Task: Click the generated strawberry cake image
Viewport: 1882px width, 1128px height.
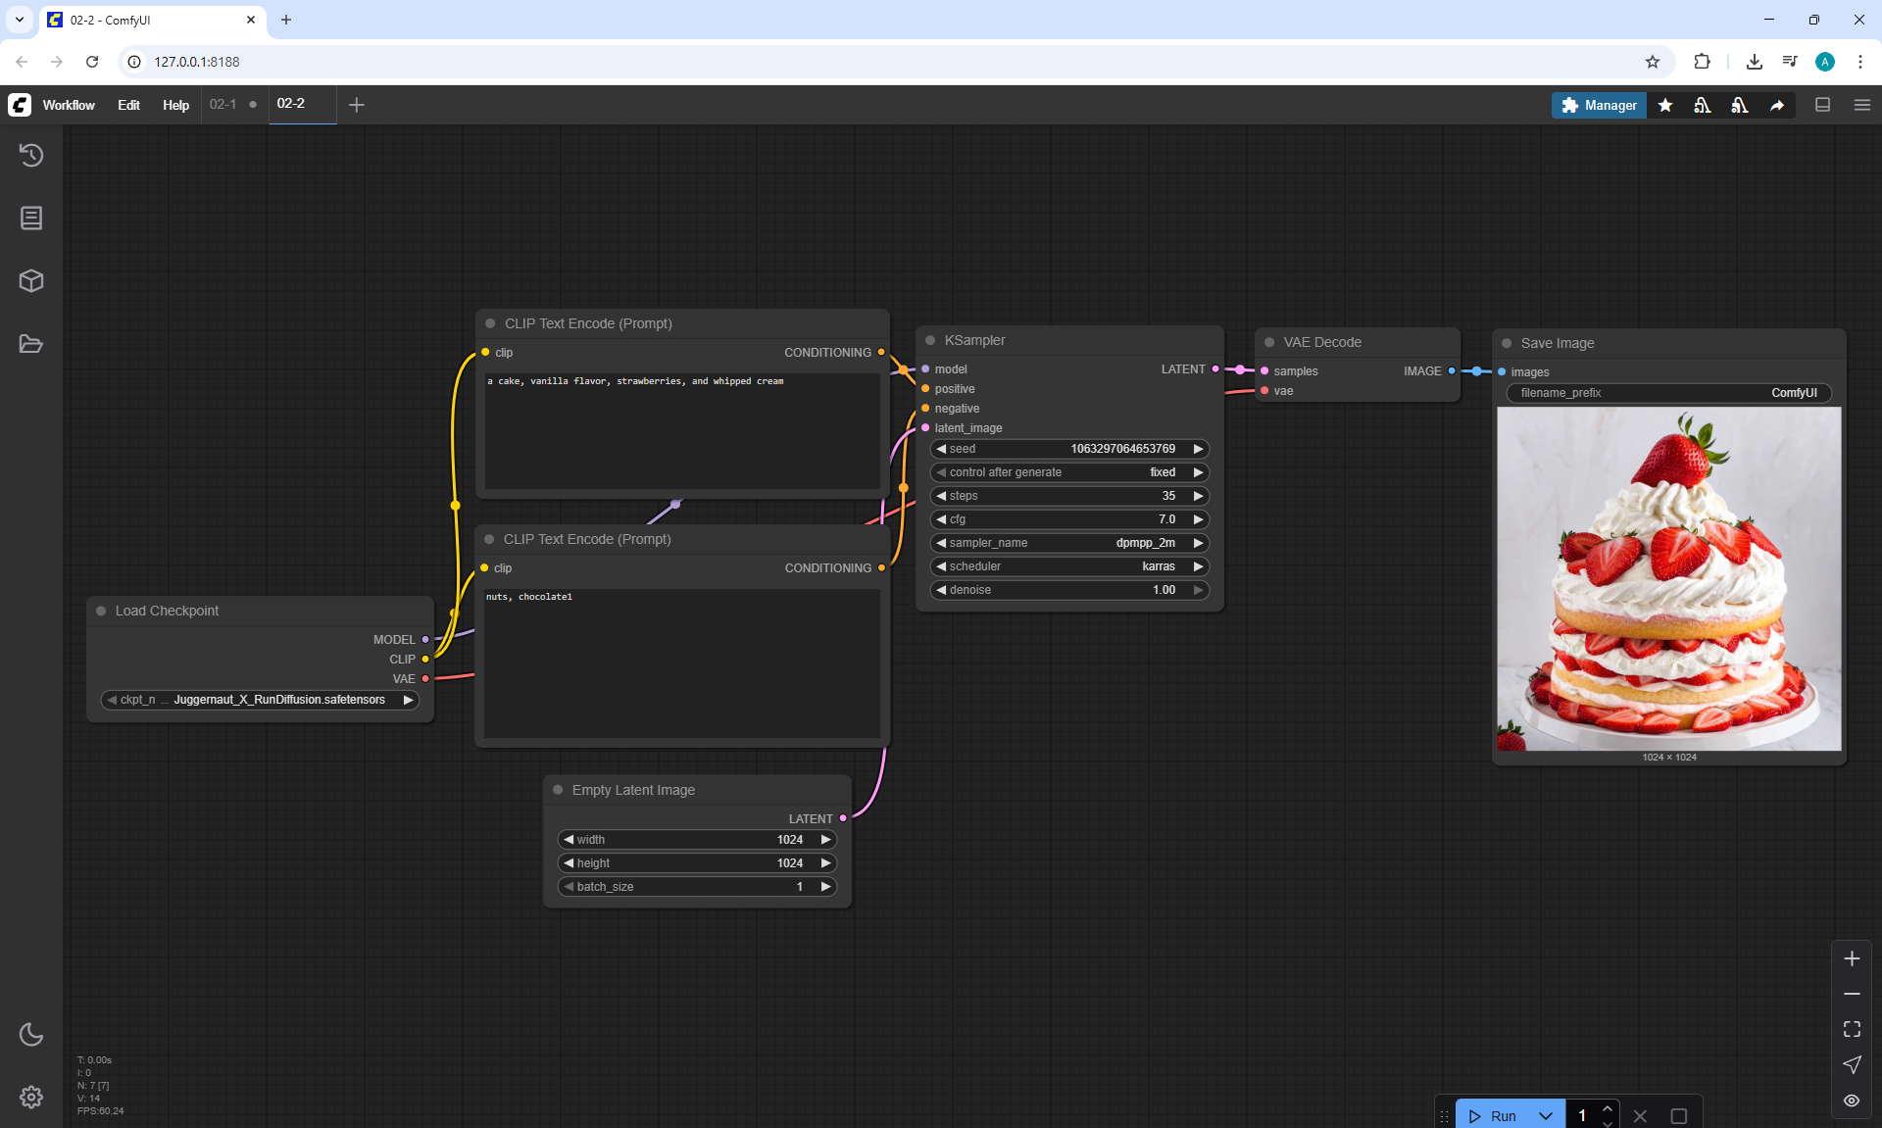Action: pos(1668,579)
